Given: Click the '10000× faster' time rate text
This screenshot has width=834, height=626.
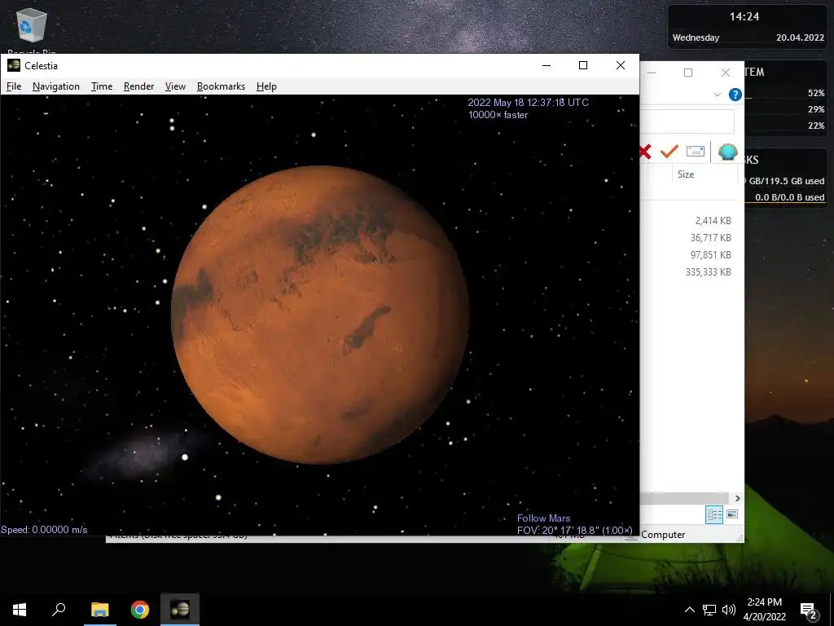Looking at the screenshot, I should click(x=498, y=114).
